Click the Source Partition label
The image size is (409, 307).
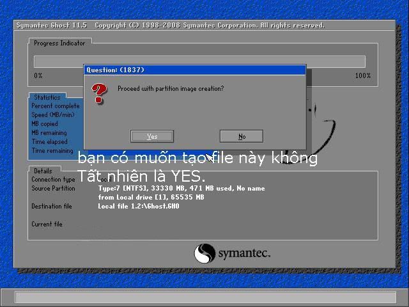pyautogui.click(x=53, y=189)
